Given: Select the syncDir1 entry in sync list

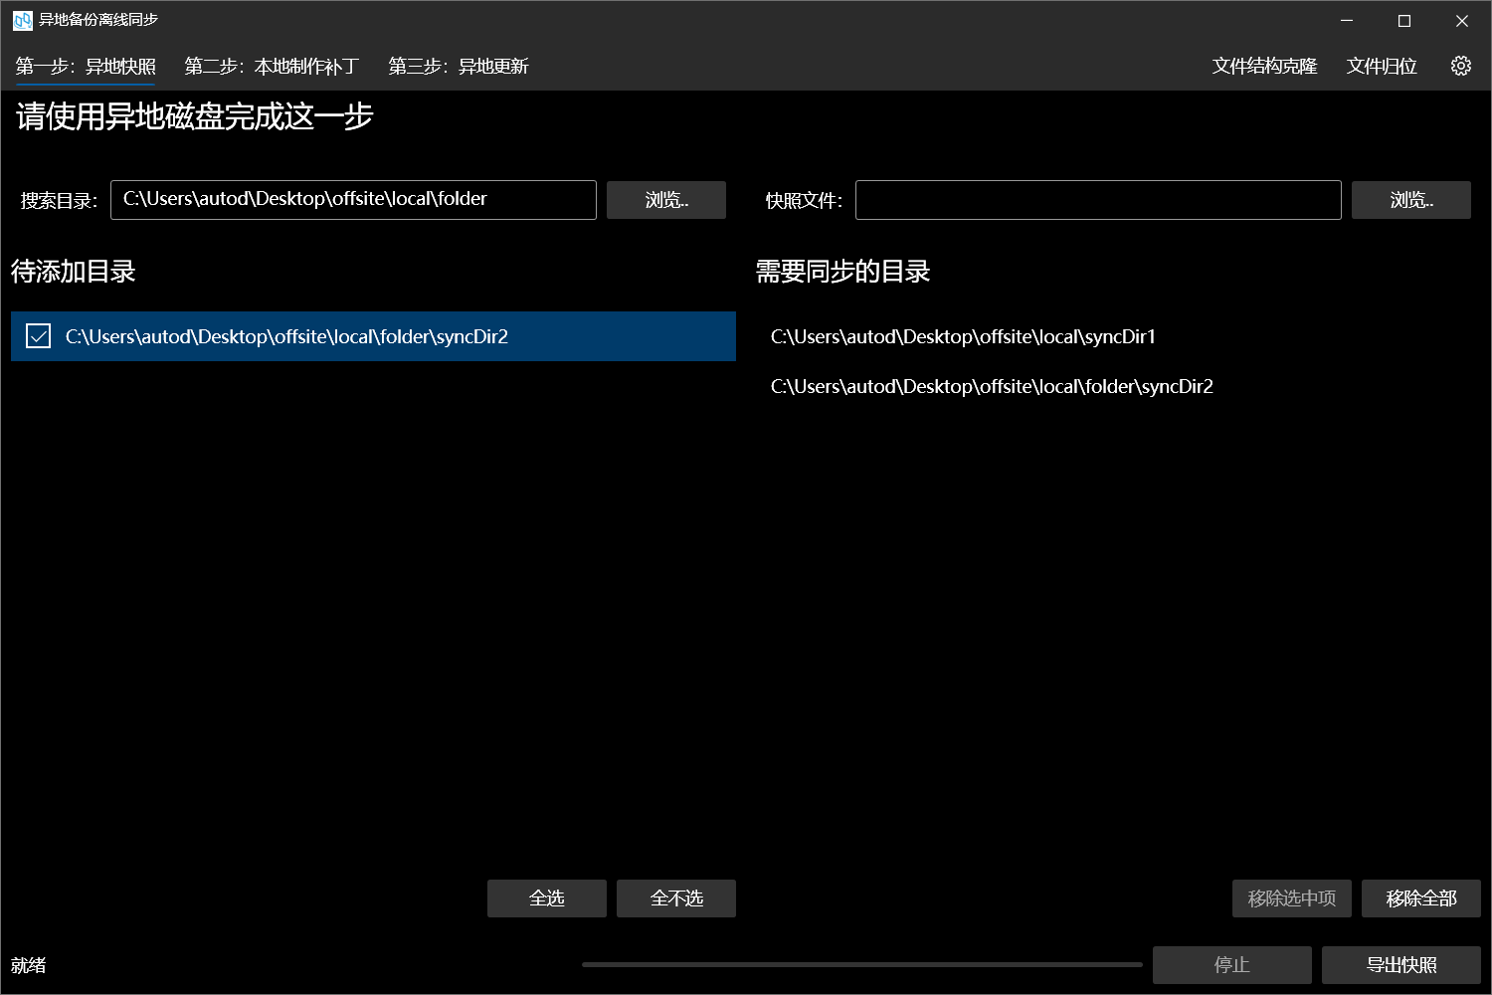Looking at the screenshot, I should point(1118,336).
